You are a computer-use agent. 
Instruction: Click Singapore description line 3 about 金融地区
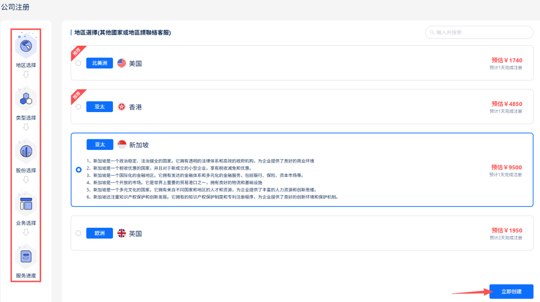[195, 175]
